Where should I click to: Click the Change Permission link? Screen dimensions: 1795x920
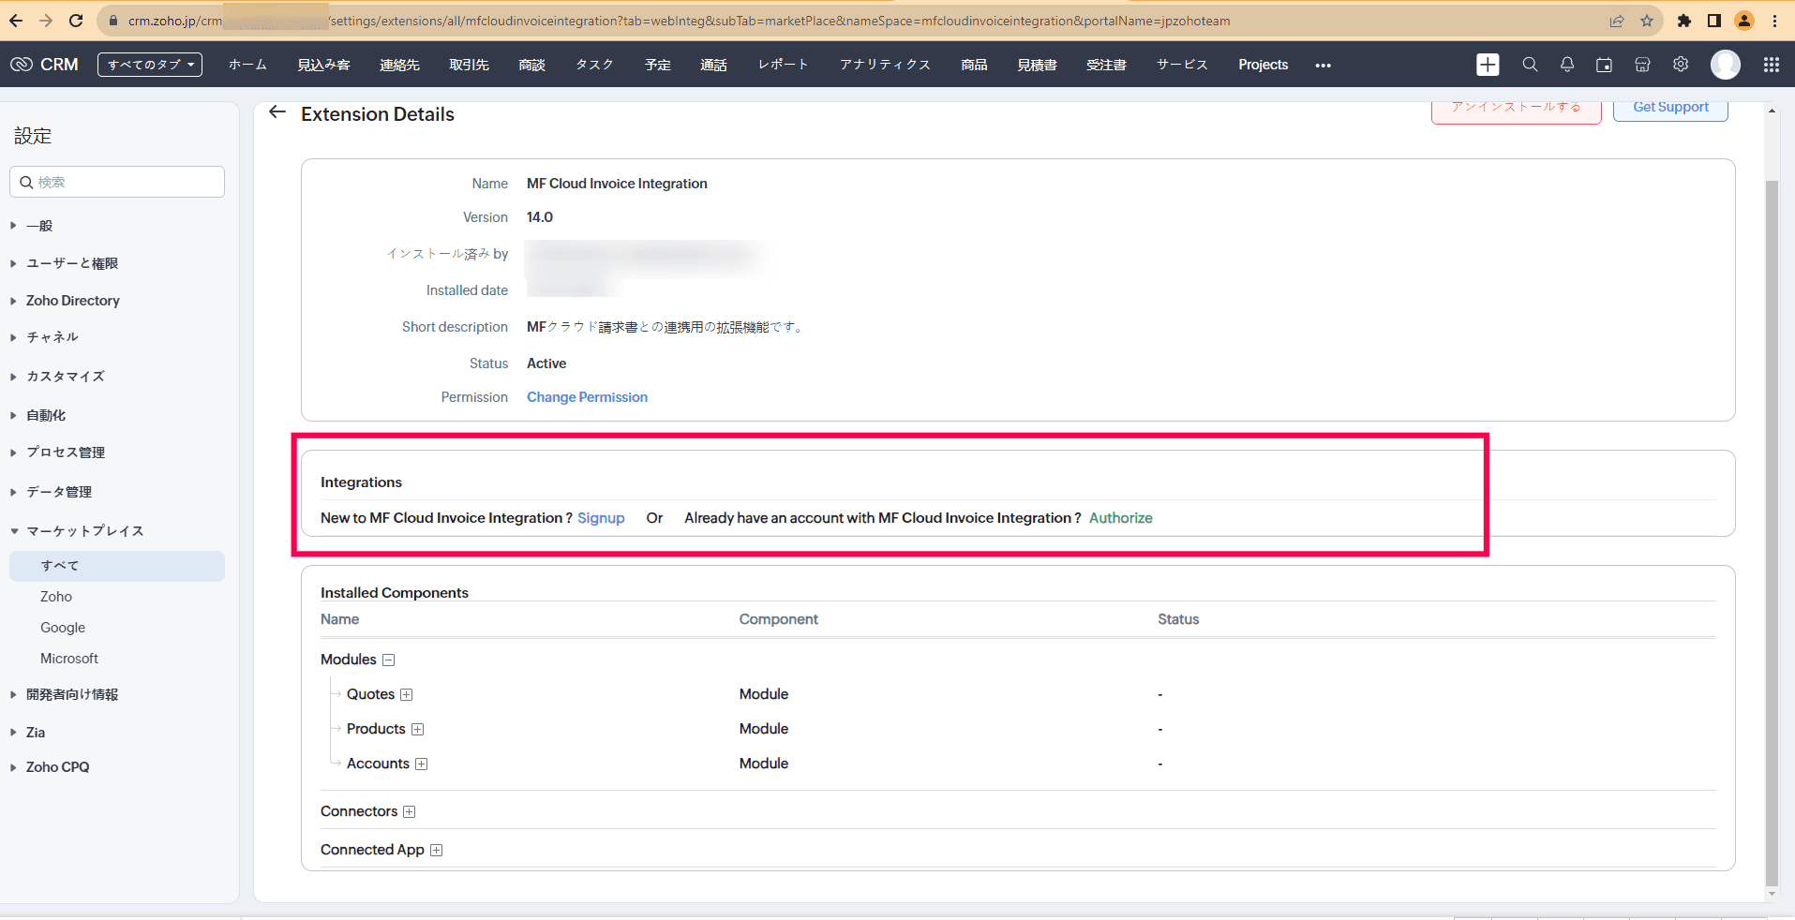[587, 397]
